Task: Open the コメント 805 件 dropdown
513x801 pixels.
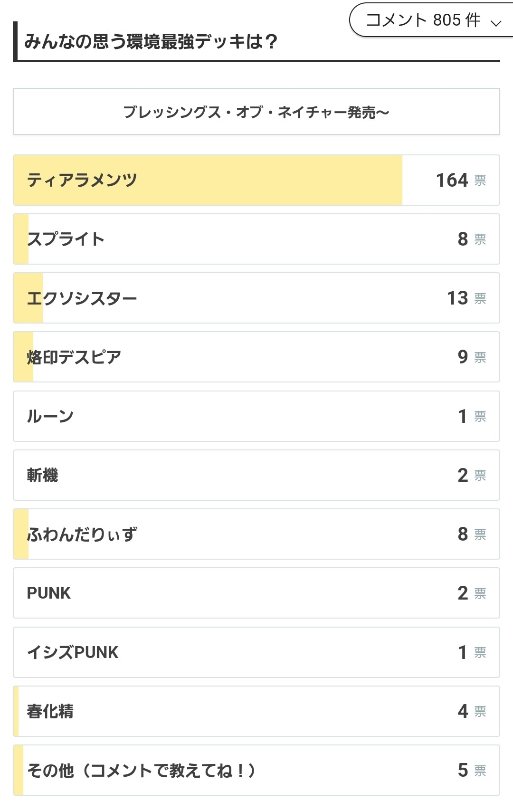Action: click(423, 20)
